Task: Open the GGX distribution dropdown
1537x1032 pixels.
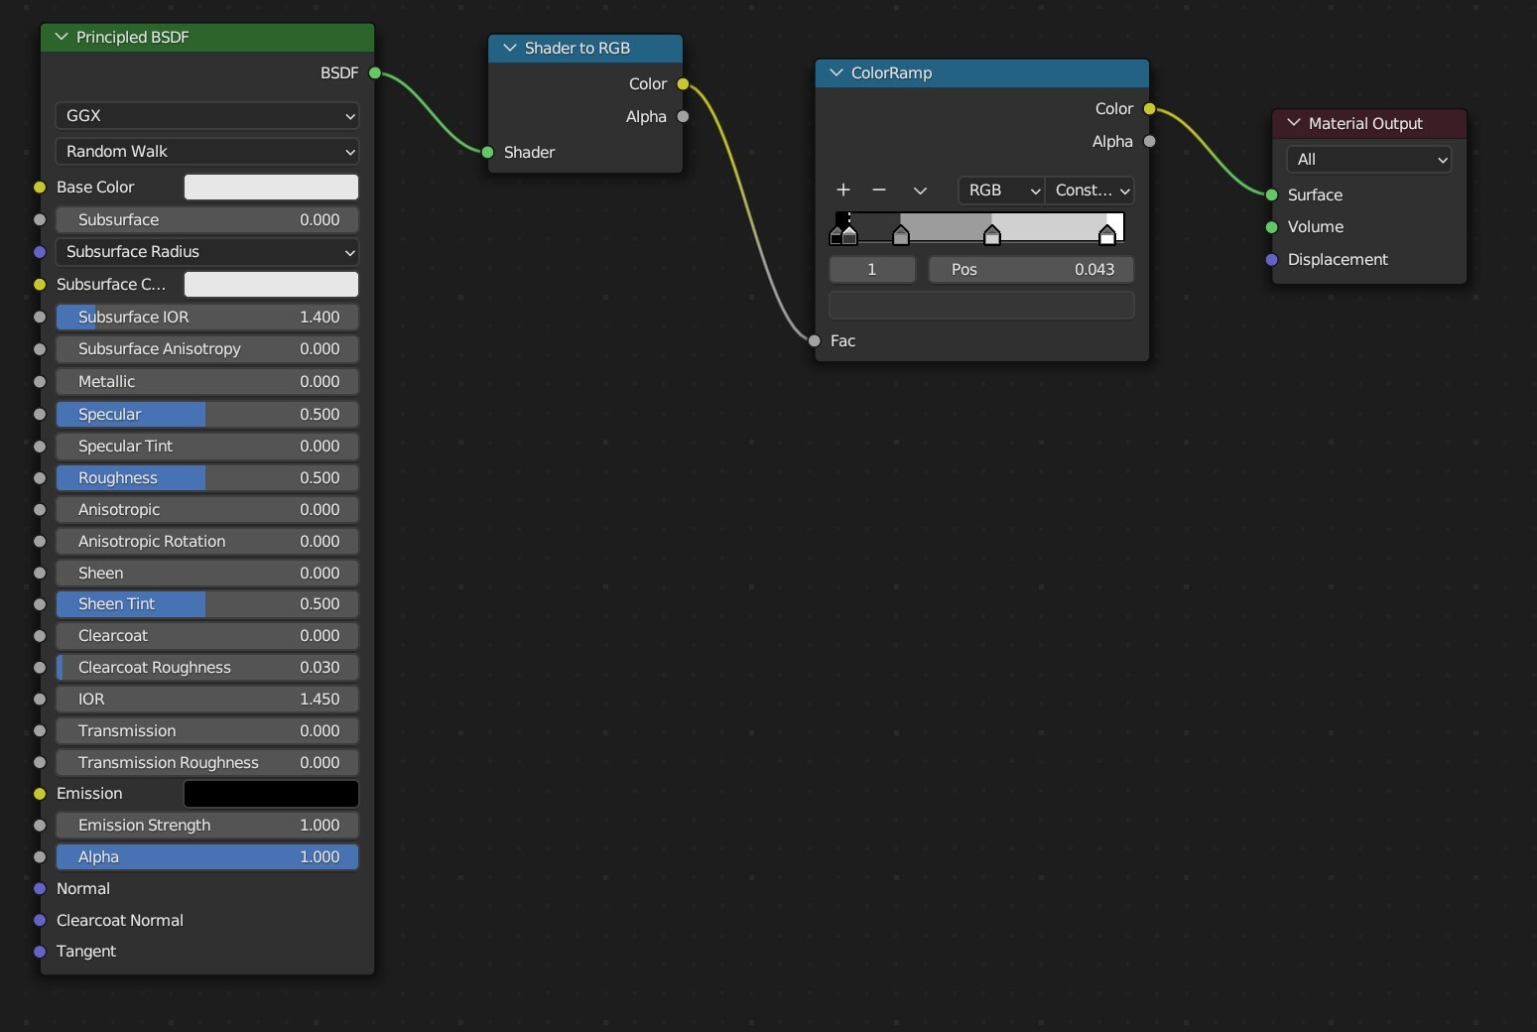Action: 206,116
